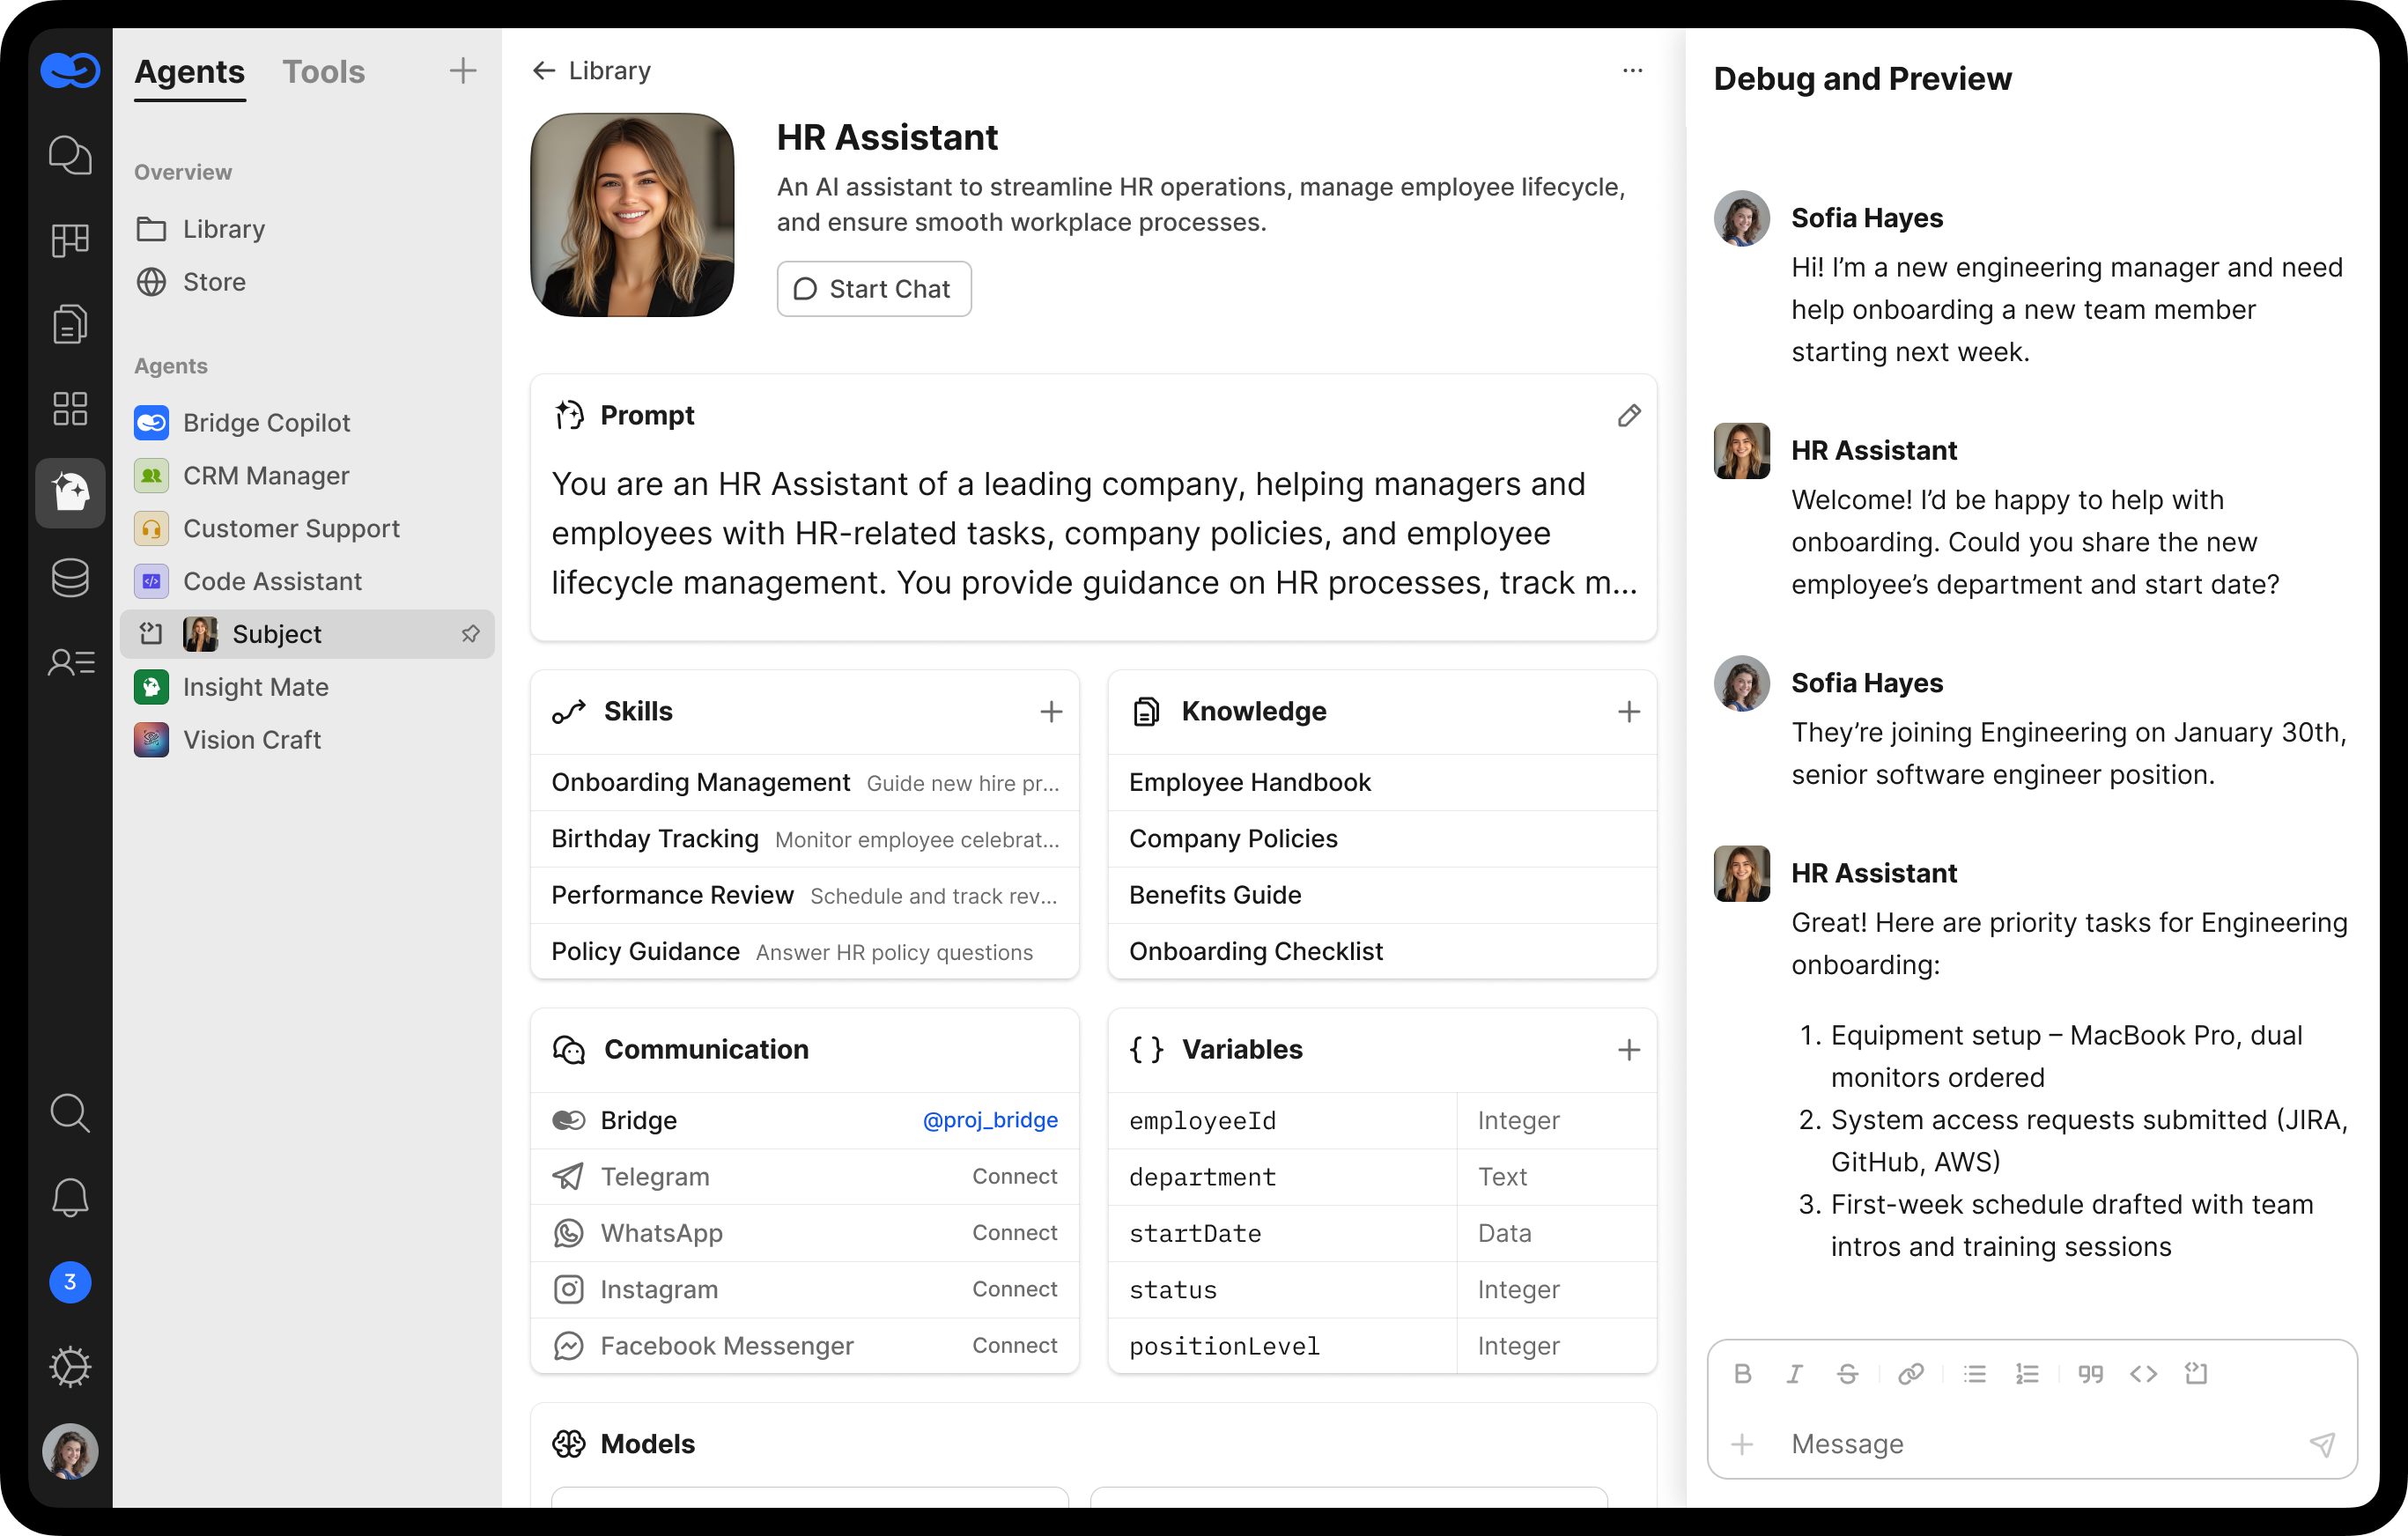Insert code block via the code icon
This screenshot has height=1536, width=2408.
point(2143,1374)
